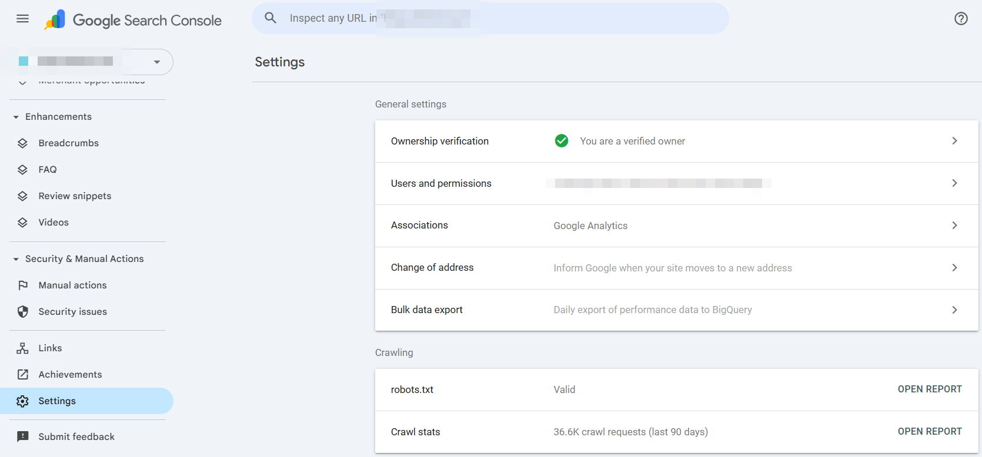The width and height of the screenshot is (982, 457).
Task: Click the Submit feedback speech bubble icon
Action: click(23, 437)
